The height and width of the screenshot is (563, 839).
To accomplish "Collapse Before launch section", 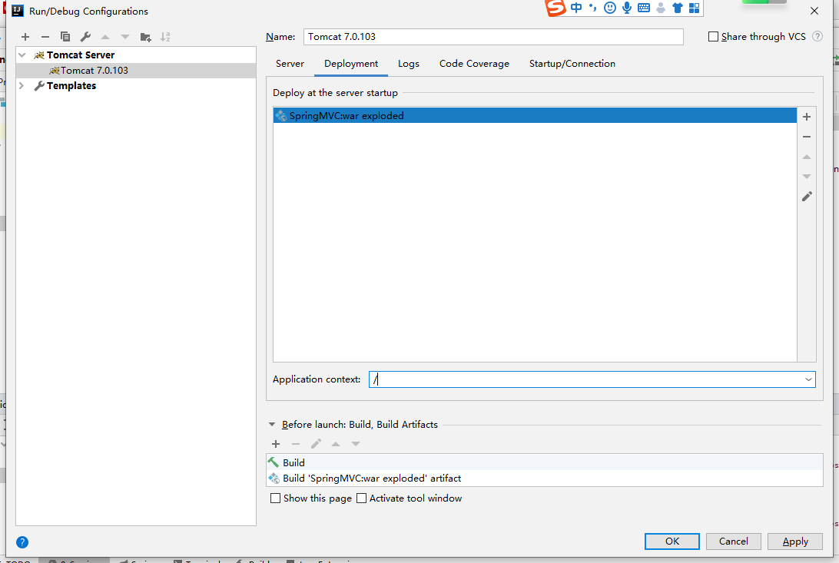I will coord(272,425).
